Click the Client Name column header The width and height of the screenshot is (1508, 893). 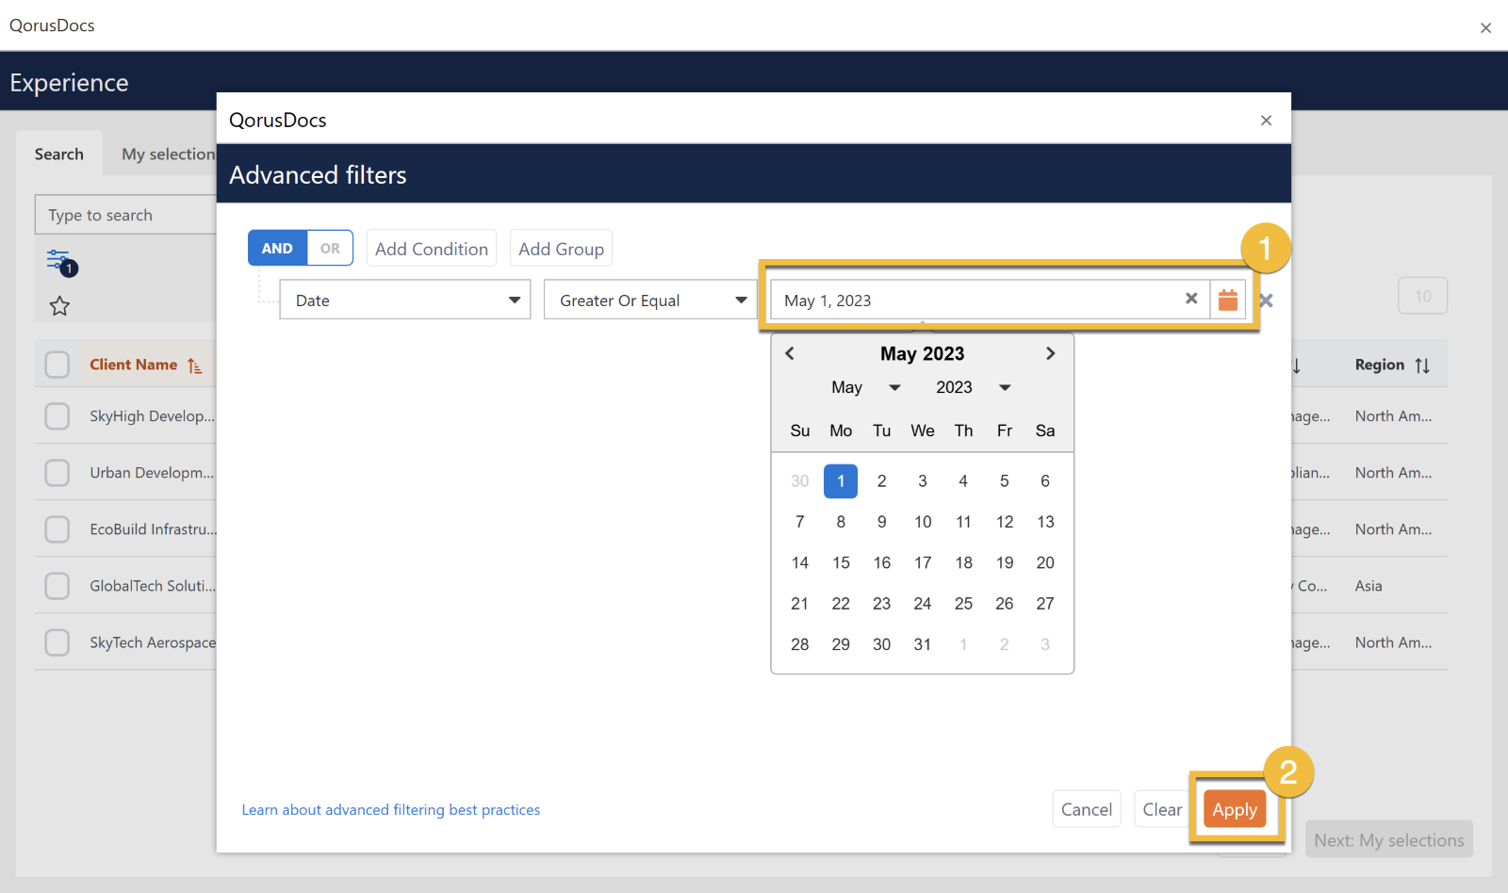134,365
